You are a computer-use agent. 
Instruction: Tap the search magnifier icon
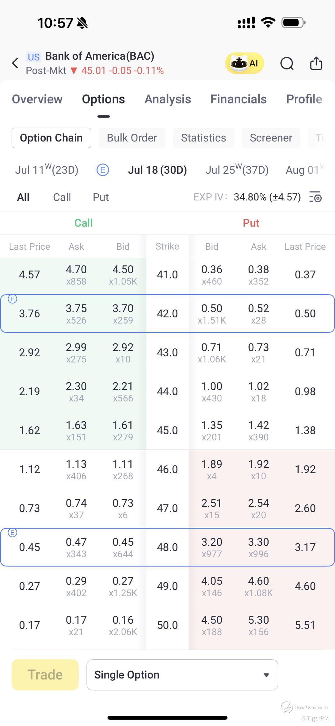click(287, 64)
